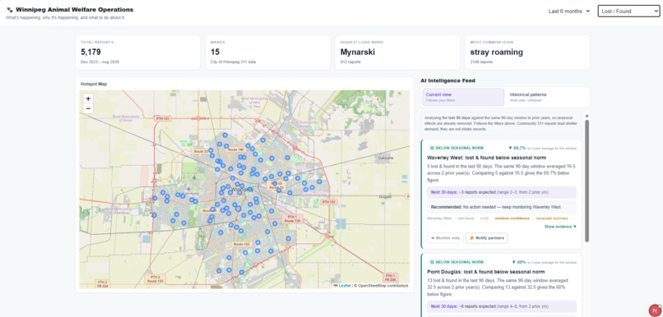The width and height of the screenshot is (663, 317).
Task: Open the Lost / Found category dropdown
Action: pos(628,11)
